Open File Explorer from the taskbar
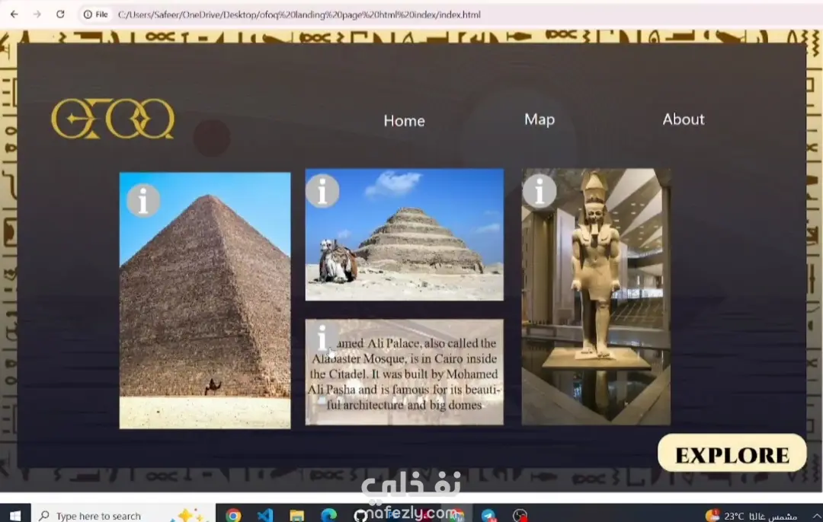 pos(297,515)
